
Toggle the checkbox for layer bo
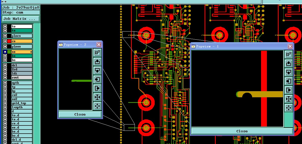(5, 60)
